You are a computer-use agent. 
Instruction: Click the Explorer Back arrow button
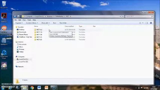(x=15, y=16)
